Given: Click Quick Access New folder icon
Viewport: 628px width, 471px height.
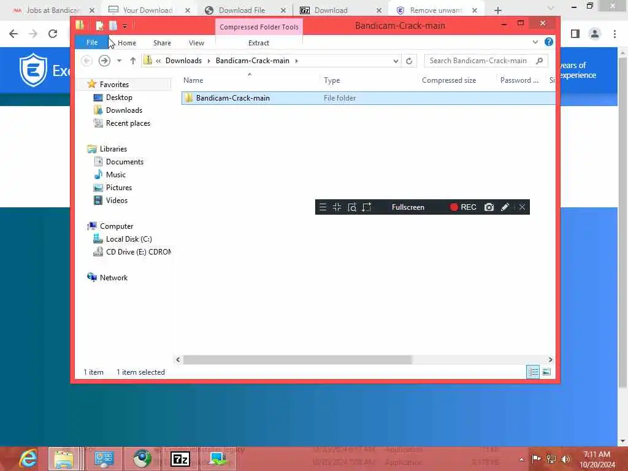Looking at the screenshot, I should [x=113, y=26].
